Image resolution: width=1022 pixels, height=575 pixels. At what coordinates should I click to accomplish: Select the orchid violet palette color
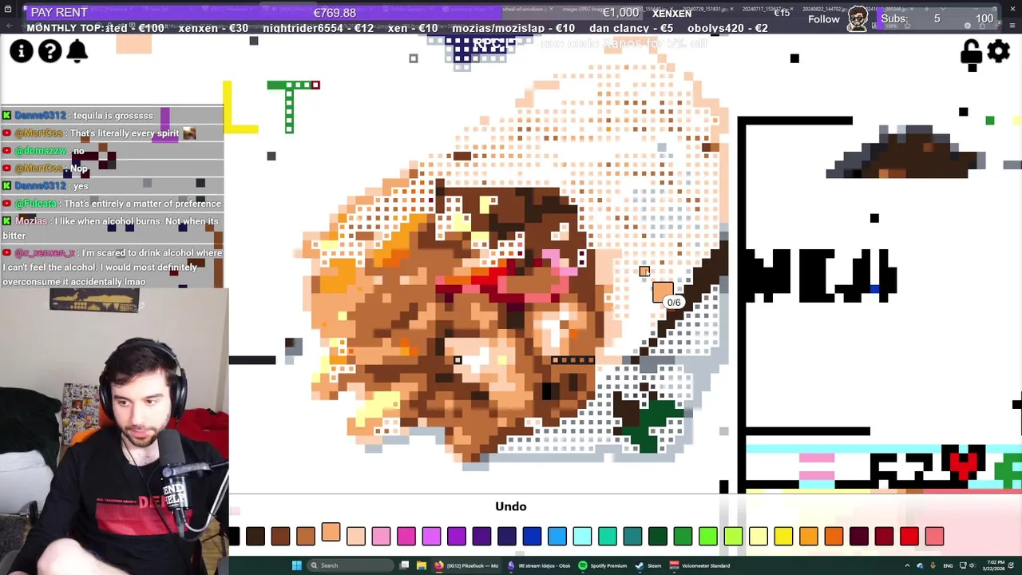431,536
